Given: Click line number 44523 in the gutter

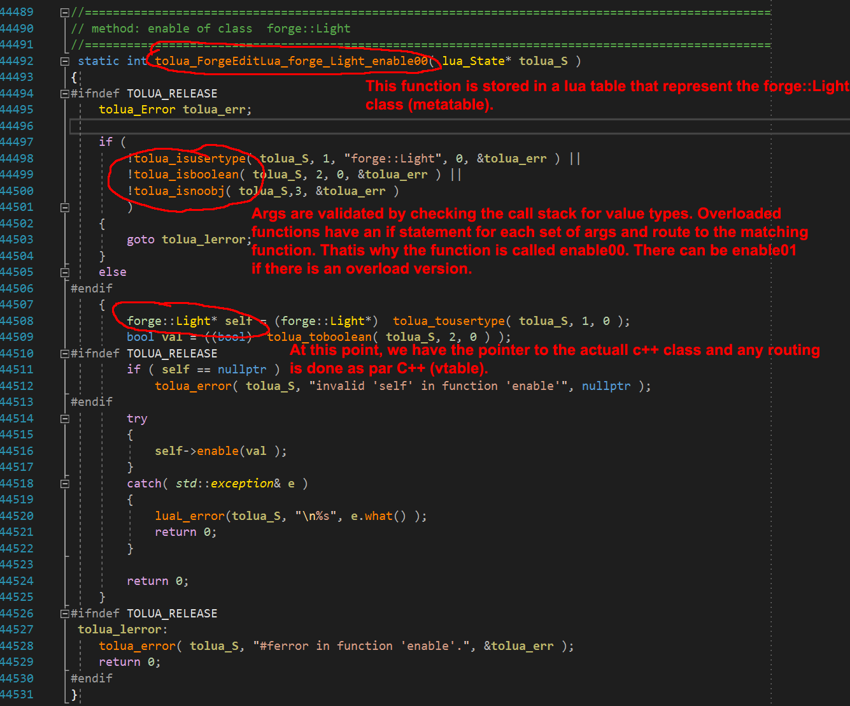Looking at the screenshot, I should click(17, 565).
